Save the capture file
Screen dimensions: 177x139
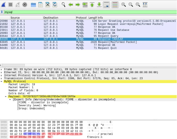pos(41,5)
